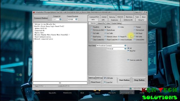The width and height of the screenshot is (180, 101).
Task: Open the Comport inf dropdown arrow
Action: (60, 19)
